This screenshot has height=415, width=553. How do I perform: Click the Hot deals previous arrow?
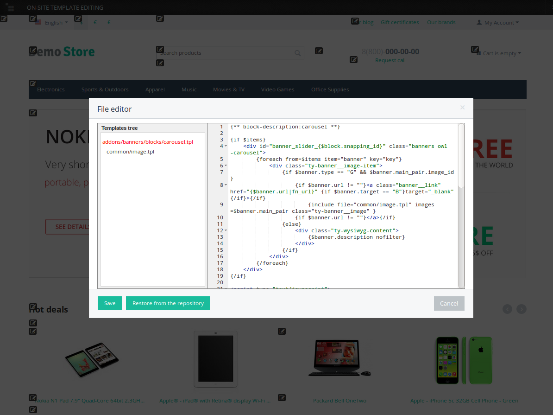[x=508, y=309]
